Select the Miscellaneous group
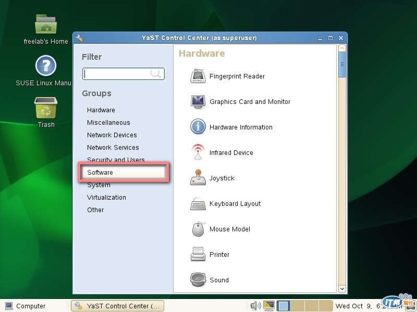This screenshot has width=417, height=312. coord(108,123)
